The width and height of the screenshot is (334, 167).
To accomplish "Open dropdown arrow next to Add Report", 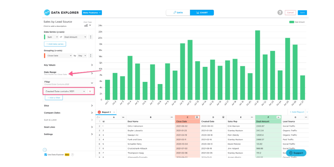I will tap(307, 112).
